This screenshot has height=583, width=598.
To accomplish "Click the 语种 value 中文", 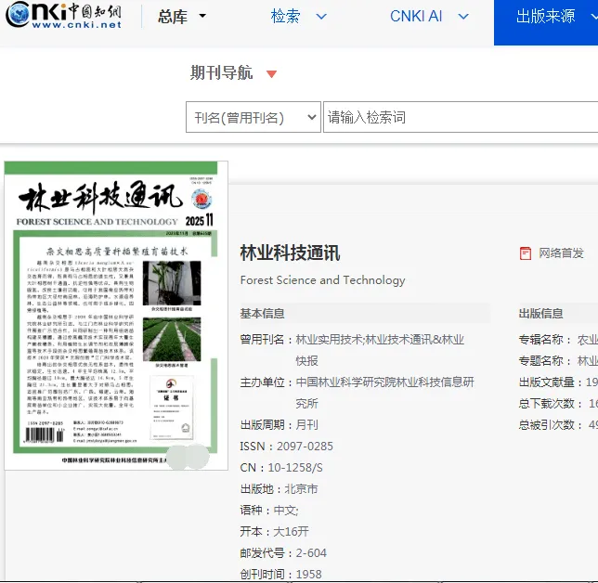I will click(x=286, y=511).
